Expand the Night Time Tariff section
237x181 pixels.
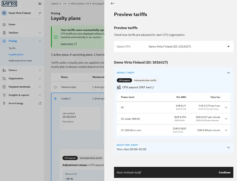[228, 148]
